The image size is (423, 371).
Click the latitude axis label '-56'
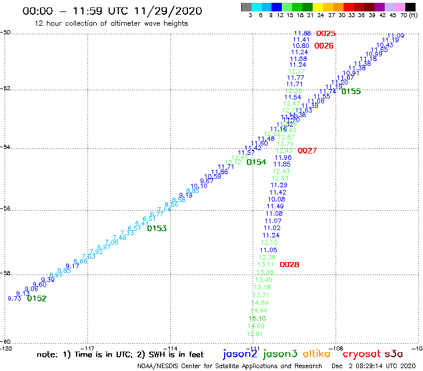(6, 208)
